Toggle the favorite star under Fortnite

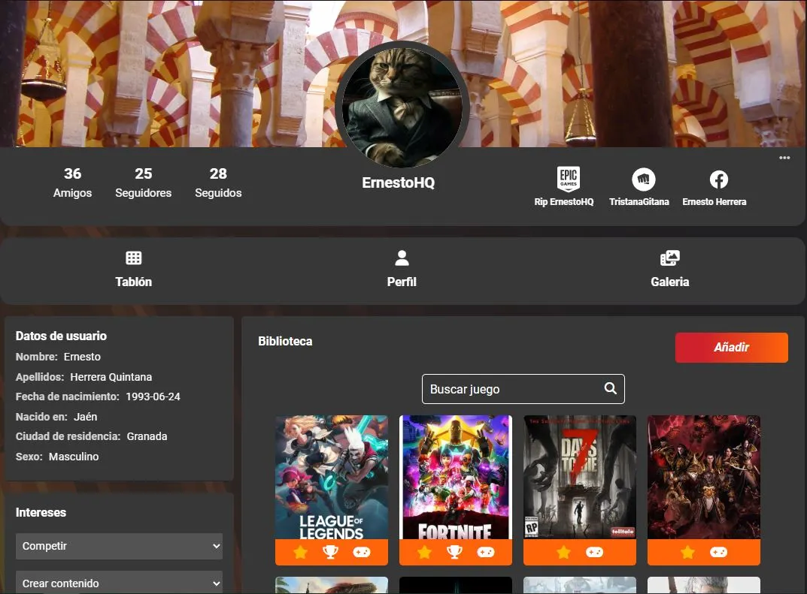[424, 553]
